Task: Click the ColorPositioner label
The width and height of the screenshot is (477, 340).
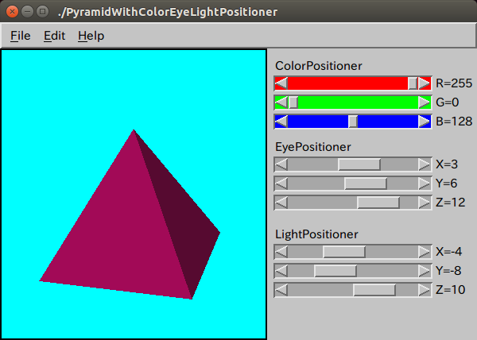Action: coord(319,66)
